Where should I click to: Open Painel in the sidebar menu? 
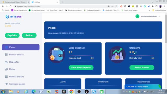[x=21, y=47]
